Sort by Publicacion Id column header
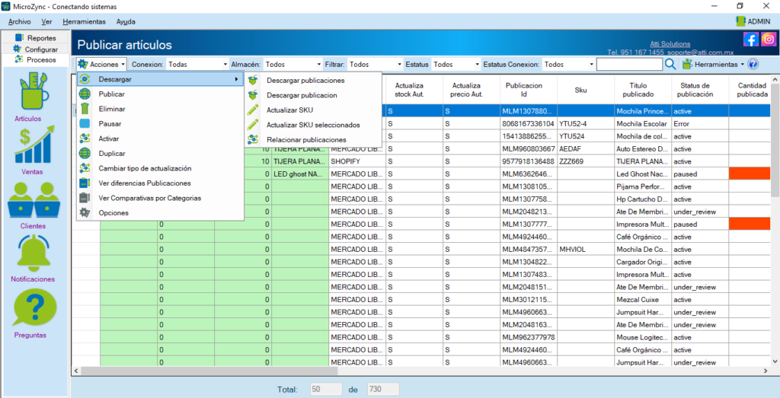Screen dimensions: 780x398 click(529, 90)
